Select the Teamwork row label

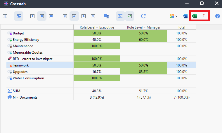tap(21, 65)
